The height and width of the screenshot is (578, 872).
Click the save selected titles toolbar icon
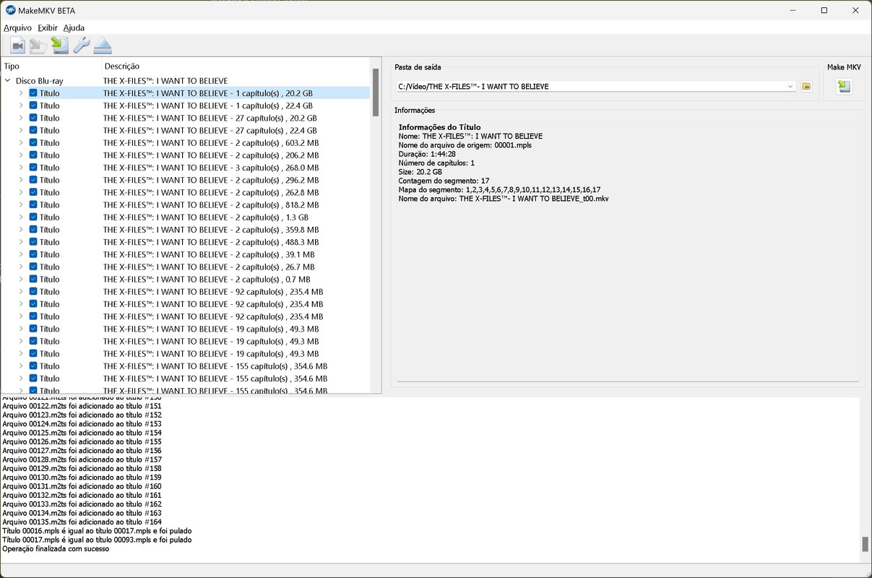[x=60, y=46]
